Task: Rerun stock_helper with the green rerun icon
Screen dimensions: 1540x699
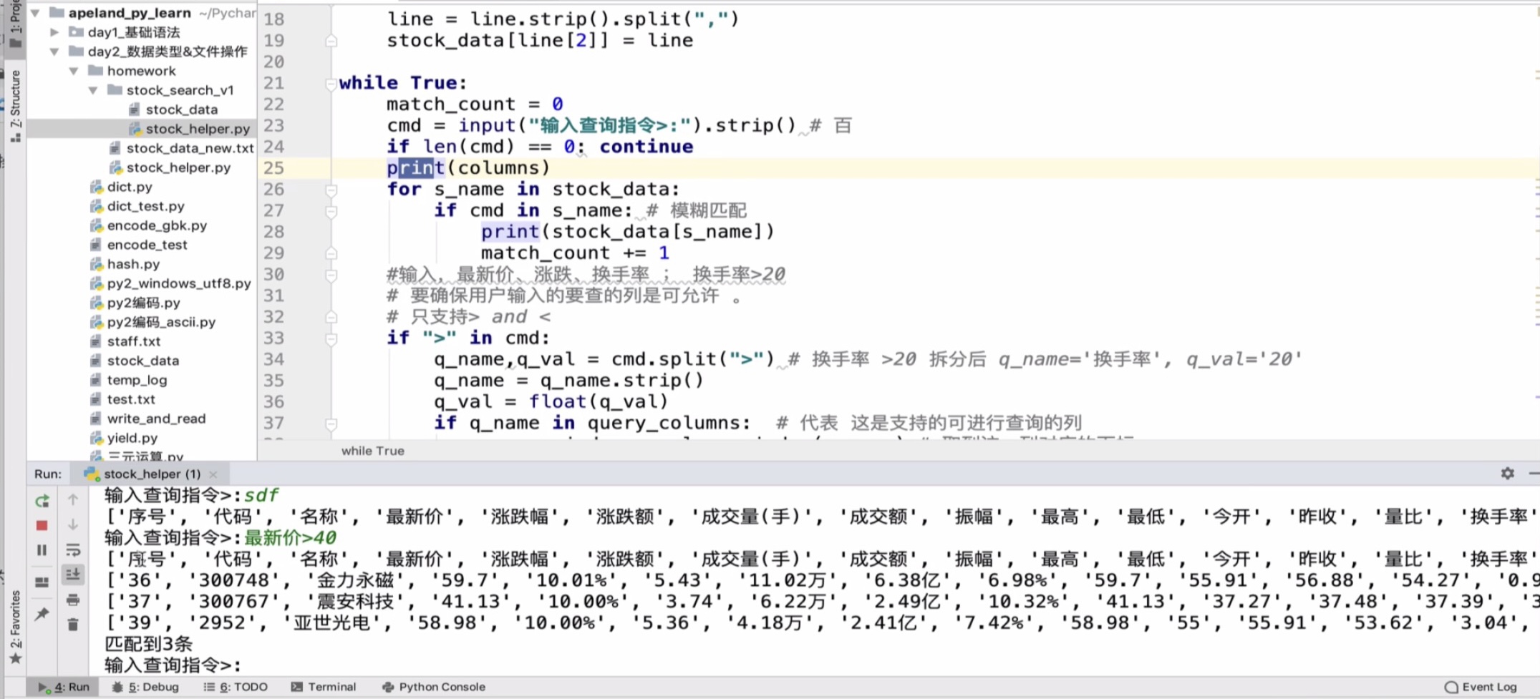Action: click(42, 501)
